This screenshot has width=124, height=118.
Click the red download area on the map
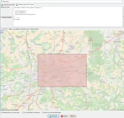[62, 70]
